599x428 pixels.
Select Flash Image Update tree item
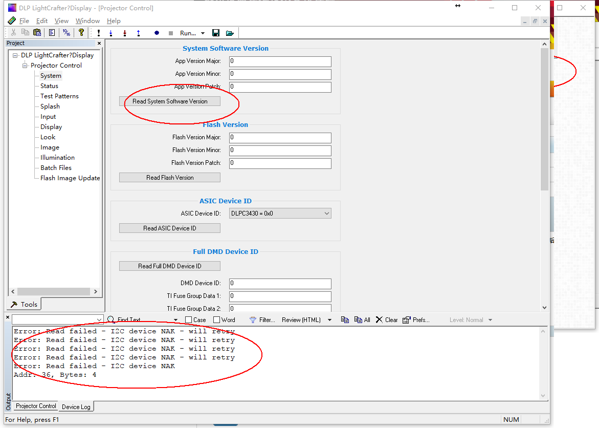pos(70,178)
